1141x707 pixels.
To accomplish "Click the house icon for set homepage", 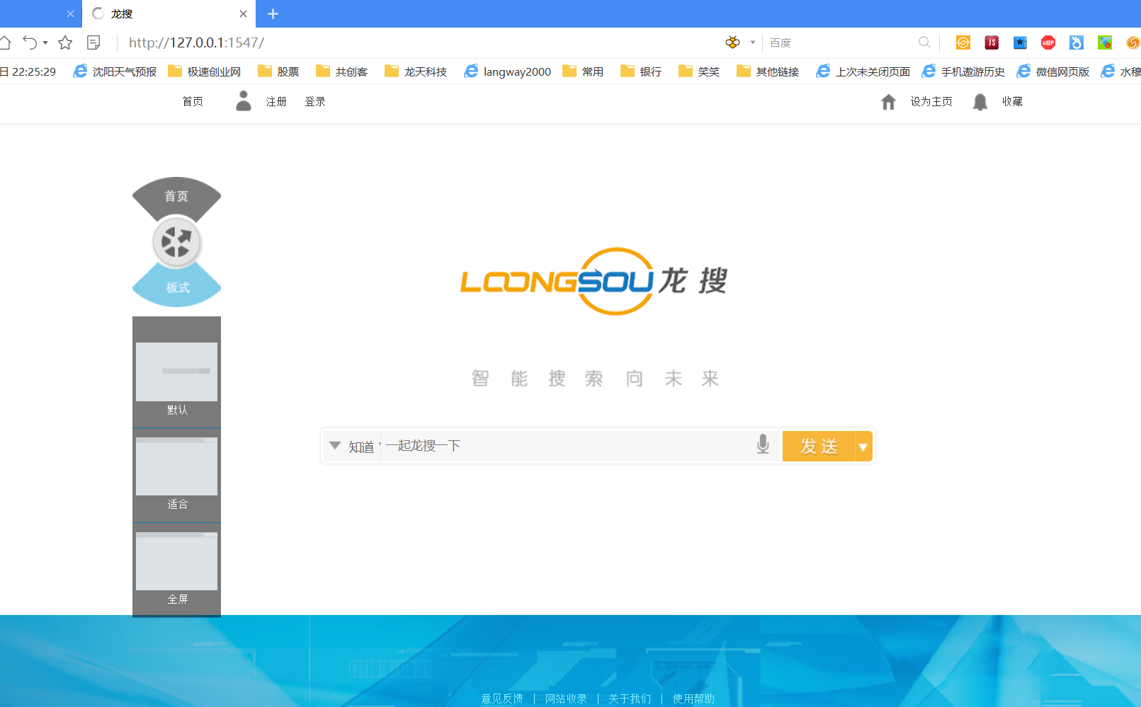I will [x=888, y=102].
